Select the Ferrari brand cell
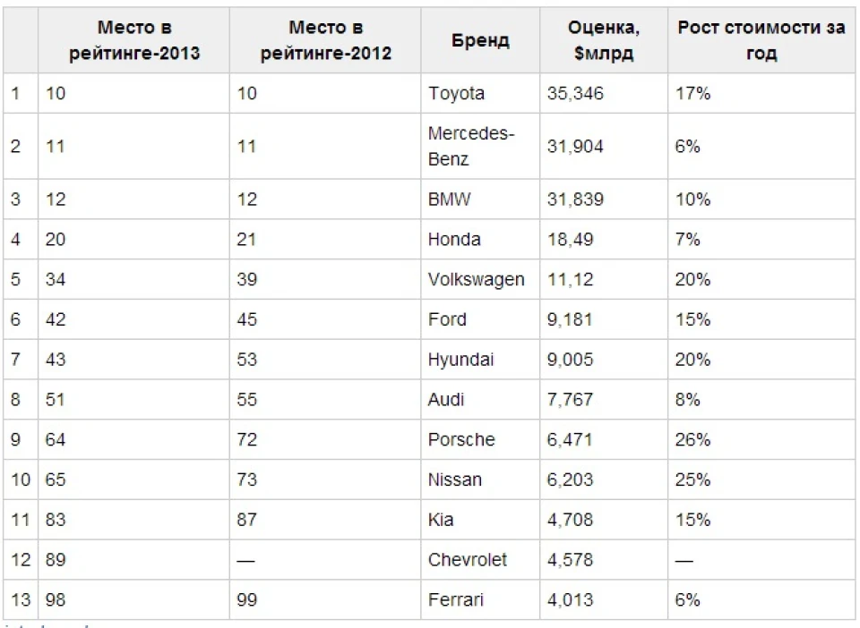860x628 pixels. (x=480, y=599)
